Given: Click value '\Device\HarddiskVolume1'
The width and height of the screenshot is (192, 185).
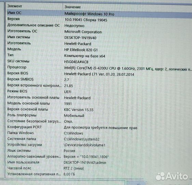Looking at the screenshot, I should [84, 145].
